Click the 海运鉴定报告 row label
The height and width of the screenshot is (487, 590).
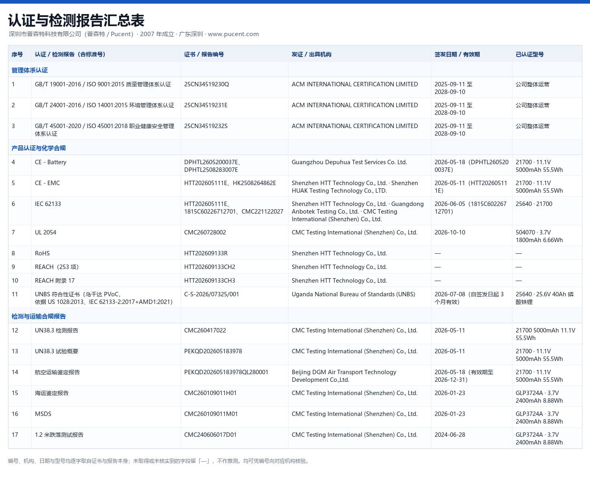click(x=52, y=393)
